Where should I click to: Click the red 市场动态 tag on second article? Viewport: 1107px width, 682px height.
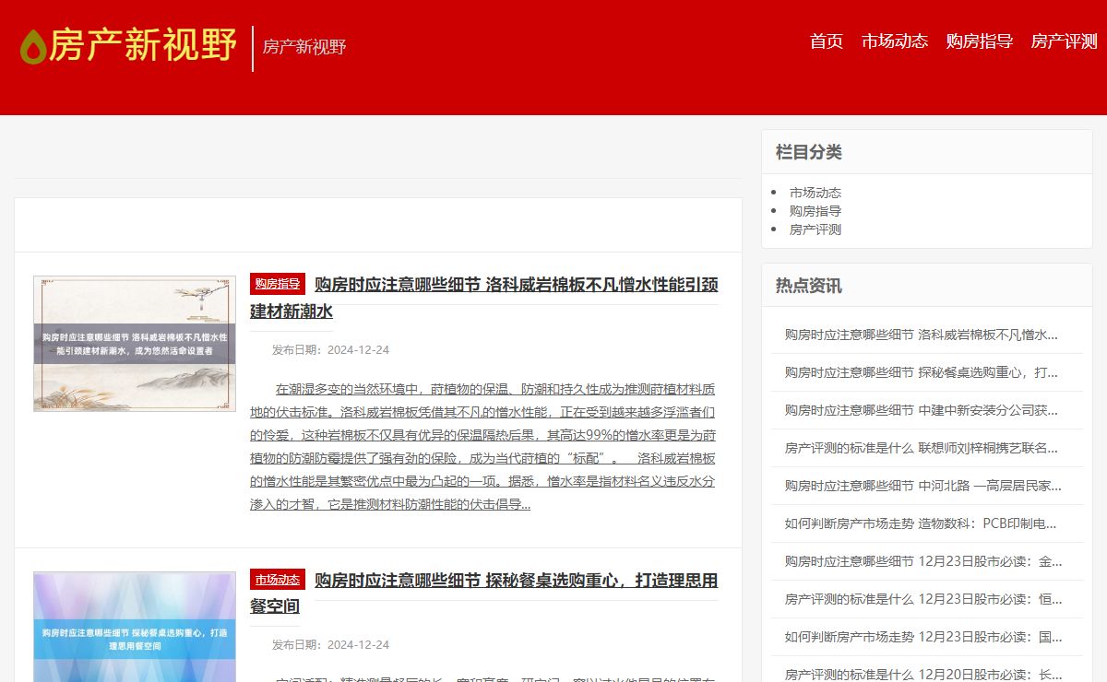[278, 580]
